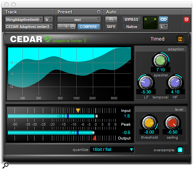Click the red ceiling marker on output meter
195x171 pixels.
click(94, 138)
